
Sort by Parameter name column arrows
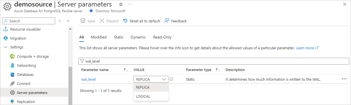pos(126,70)
